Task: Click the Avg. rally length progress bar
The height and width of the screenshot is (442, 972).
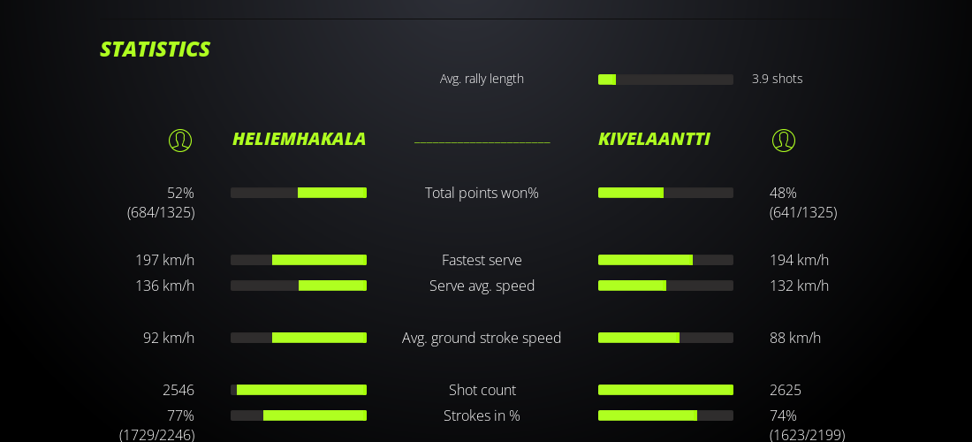Action: [x=665, y=80]
